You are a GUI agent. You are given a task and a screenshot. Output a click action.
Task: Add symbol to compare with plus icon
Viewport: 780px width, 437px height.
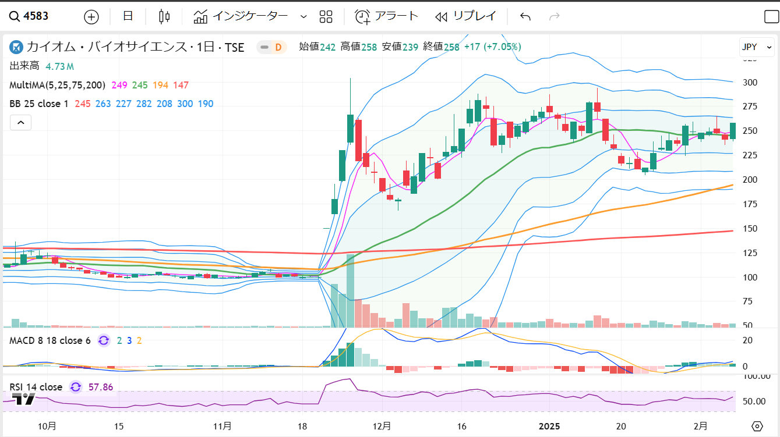pos(91,16)
